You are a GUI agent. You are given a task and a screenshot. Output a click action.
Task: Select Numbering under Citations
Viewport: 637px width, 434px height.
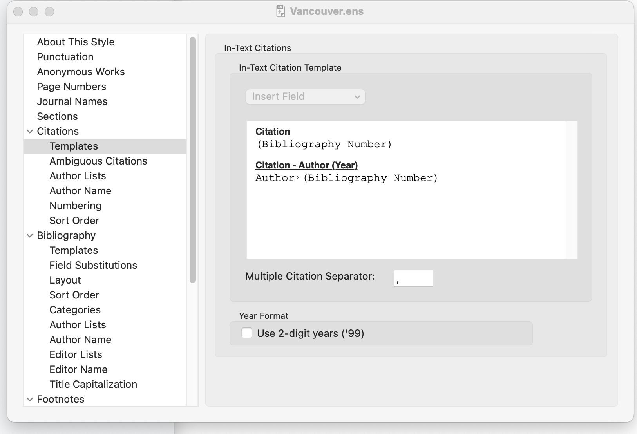[x=76, y=206]
